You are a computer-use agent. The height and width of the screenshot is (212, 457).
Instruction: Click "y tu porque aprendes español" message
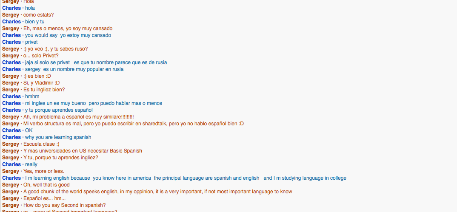tap(59, 110)
